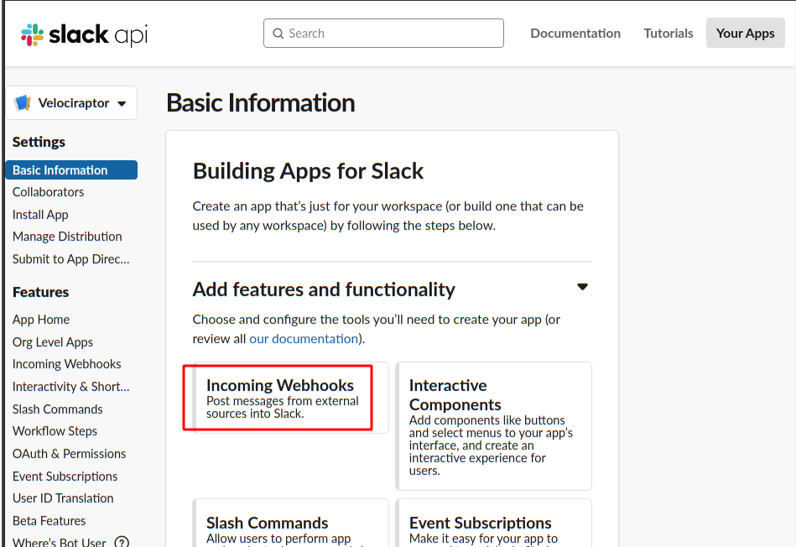Collapse the Add features and functionality section
This screenshot has height=547, width=796.
tap(582, 287)
